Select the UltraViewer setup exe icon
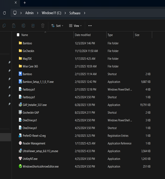 click(20, 151)
